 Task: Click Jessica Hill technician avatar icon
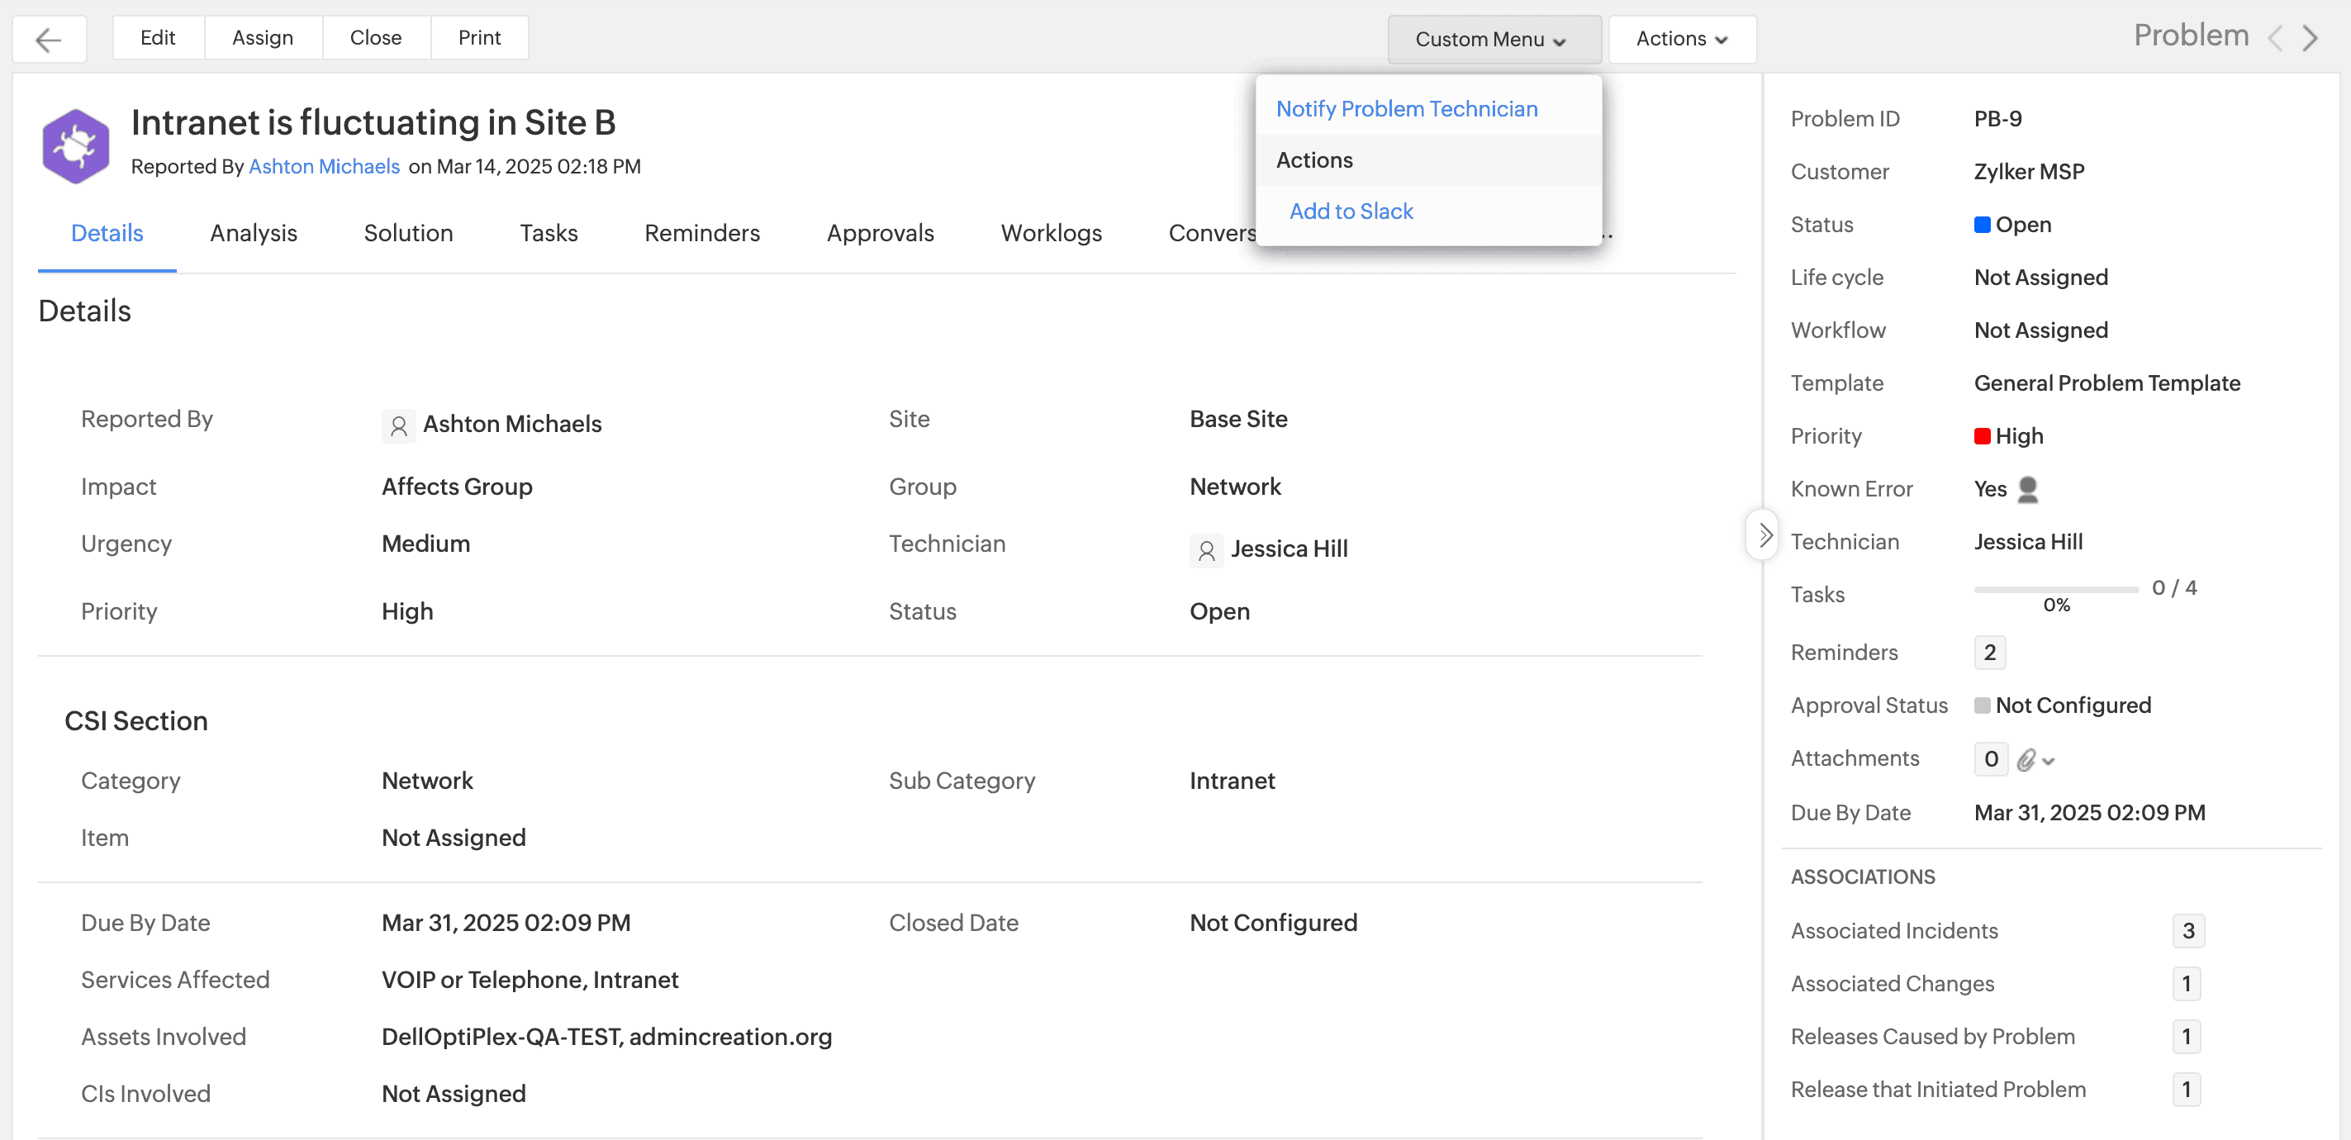click(1205, 550)
